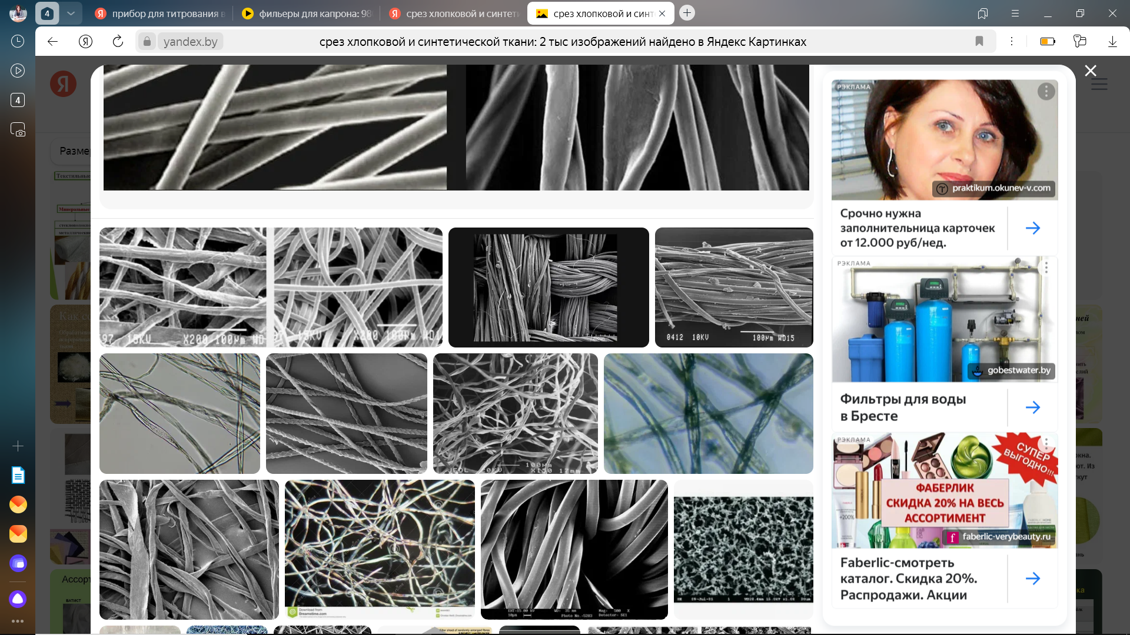Click the user profile avatar in the browser's top-left corner
The height and width of the screenshot is (635, 1130).
tap(18, 13)
